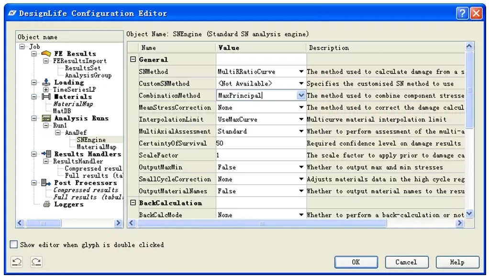Viewport: 489px width, 277px height.
Task: Select the SNEngine tree item
Action: [x=91, y=140]
